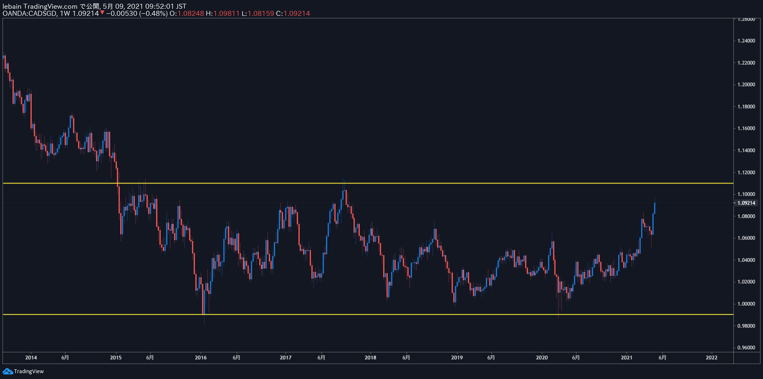This screenshot has height=379, width=763.
Task: Click the 0.96000 price axis label
Action: click(x=746, y=348)
